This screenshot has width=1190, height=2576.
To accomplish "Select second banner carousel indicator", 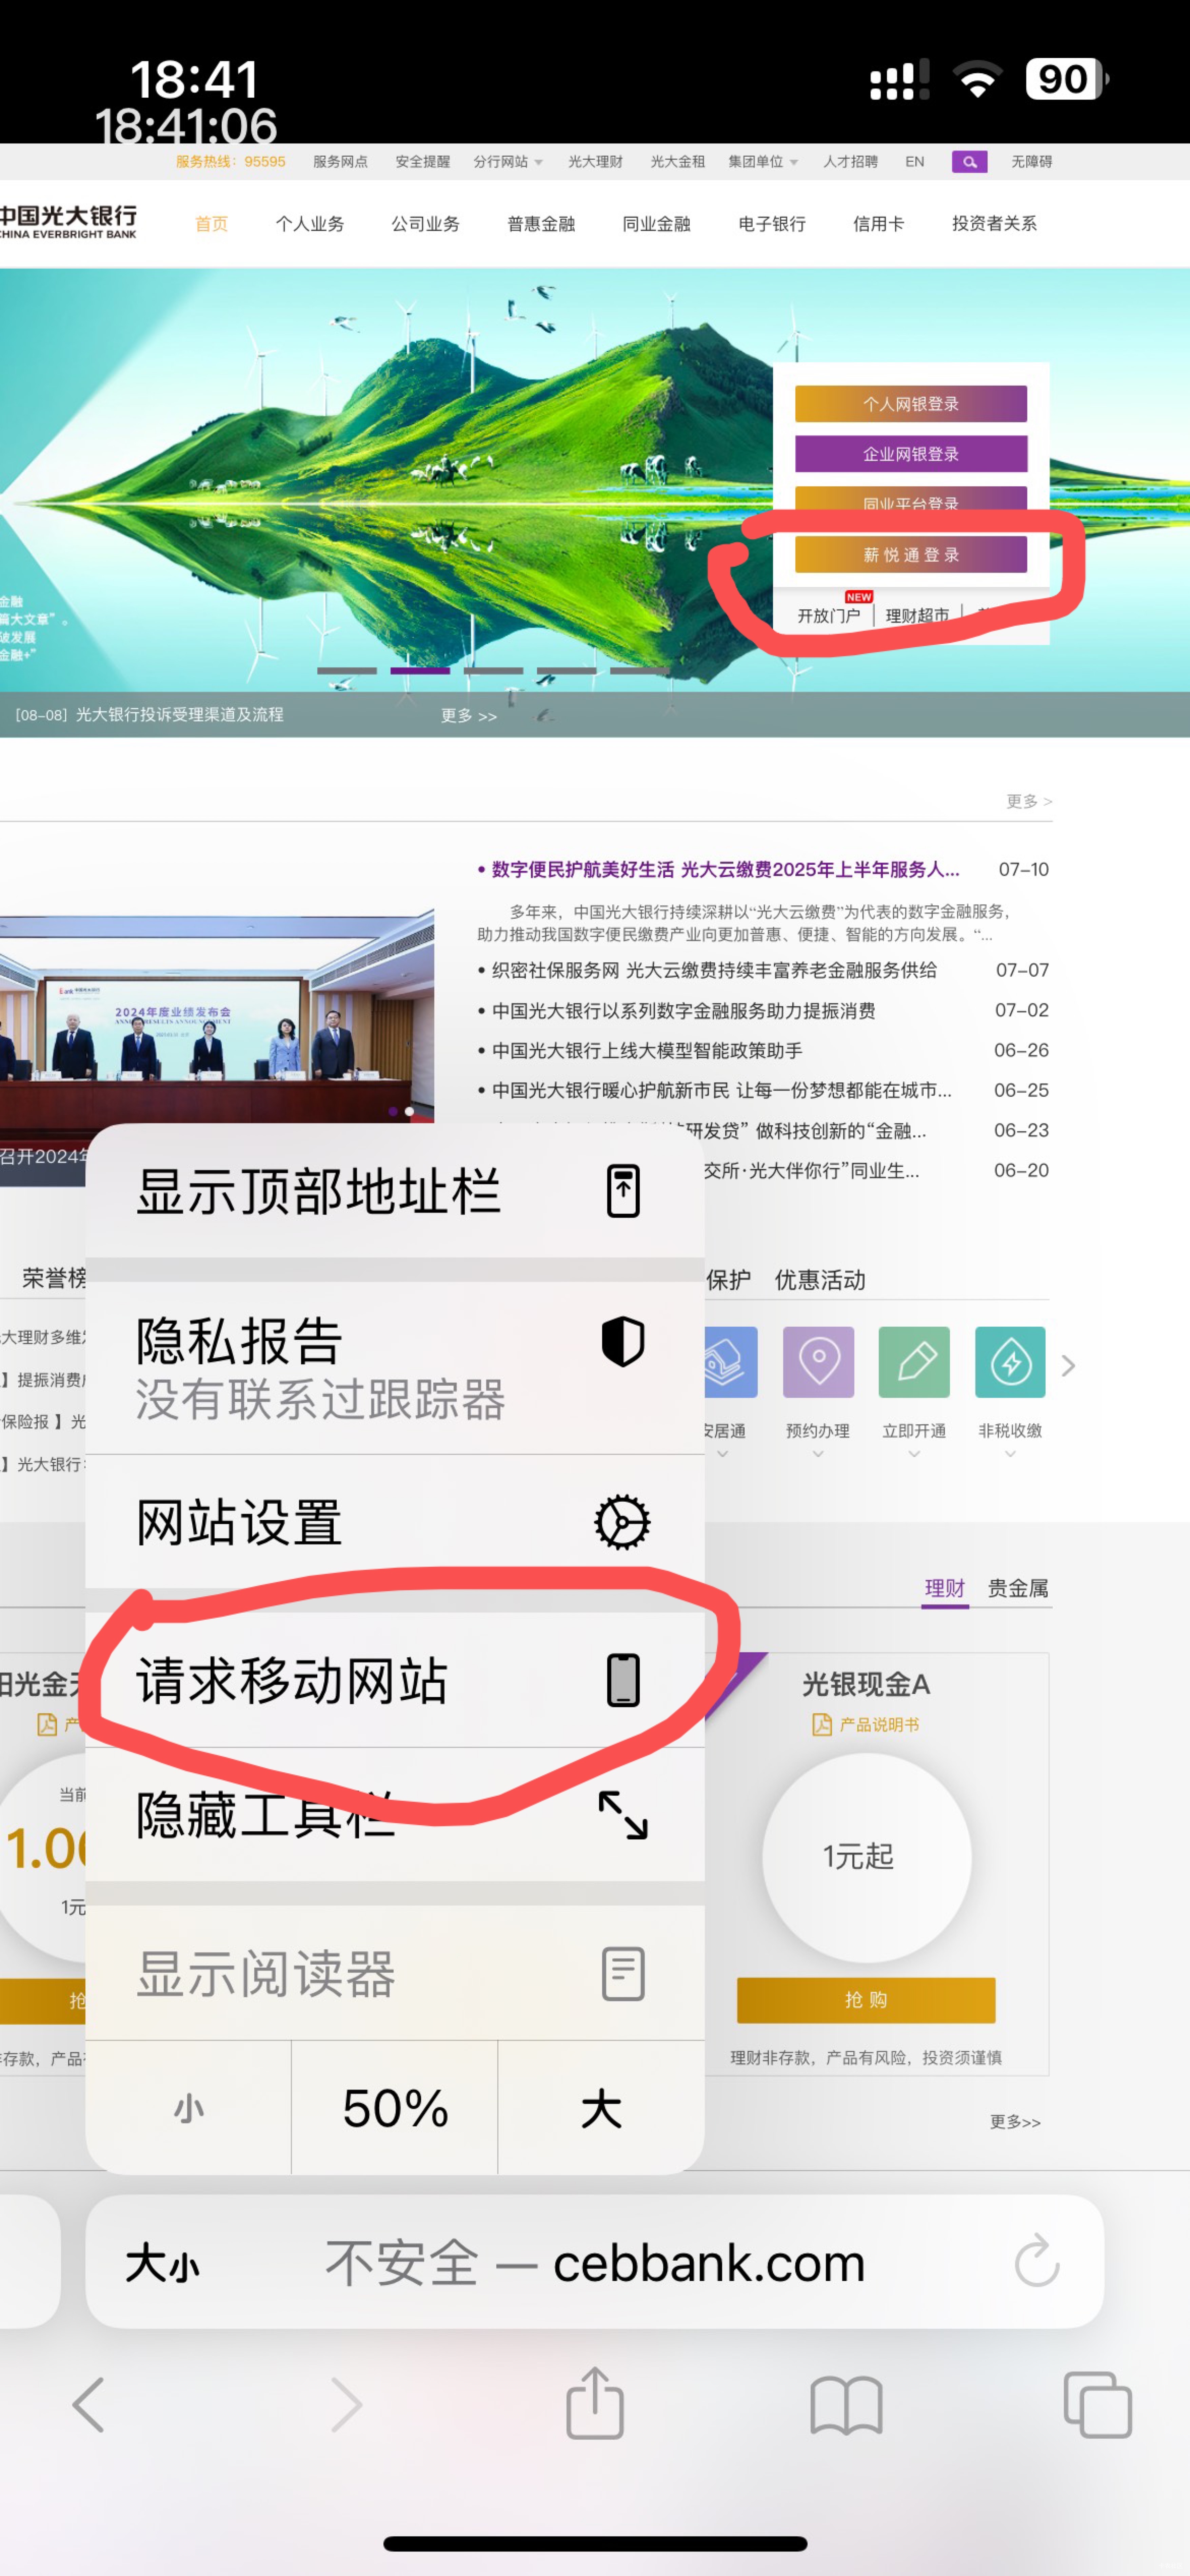I will point(420,671).
